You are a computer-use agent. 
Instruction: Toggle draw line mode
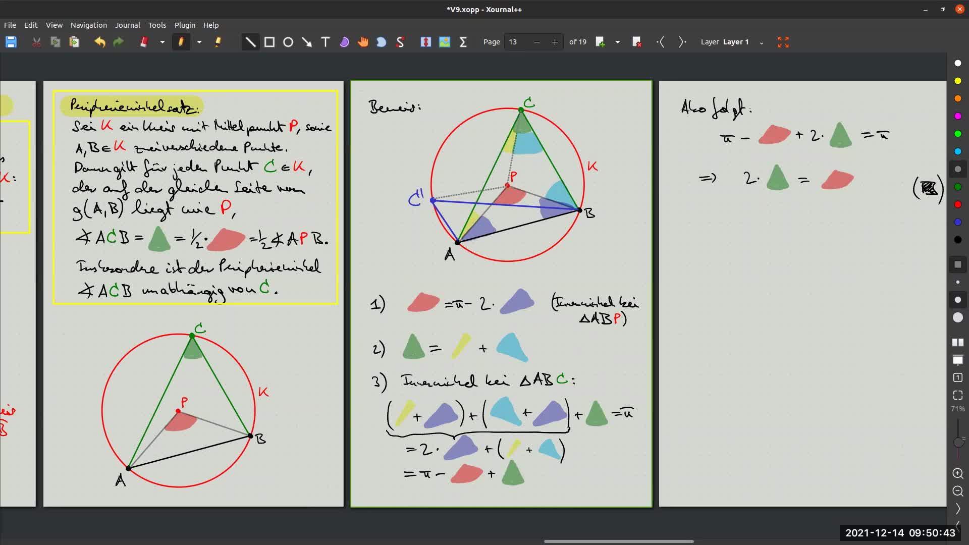click(x=250, y=42)
